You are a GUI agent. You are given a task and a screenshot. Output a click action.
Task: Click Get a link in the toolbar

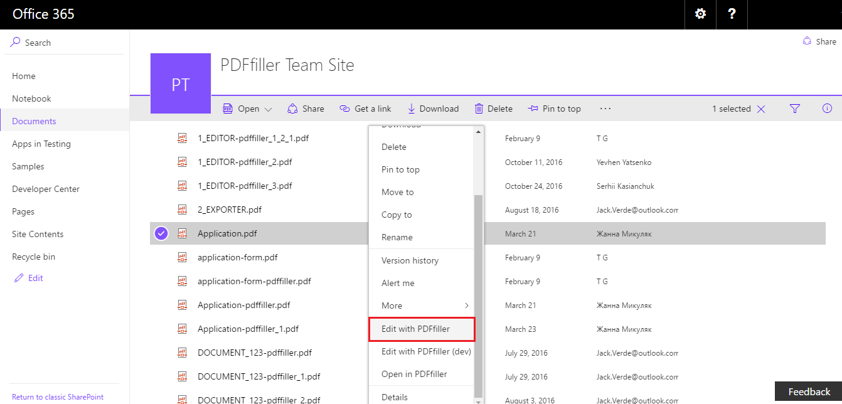click(x=365, y=109)
